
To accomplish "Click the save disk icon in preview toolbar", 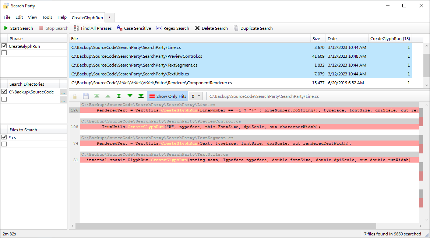I will [x=86, y=96].
